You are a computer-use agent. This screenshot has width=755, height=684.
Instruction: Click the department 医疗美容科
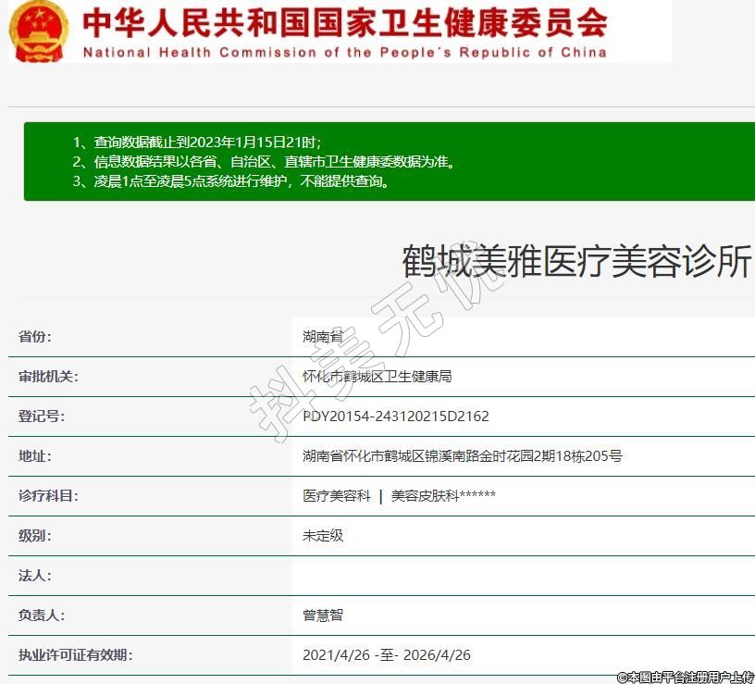click(336, 496)
